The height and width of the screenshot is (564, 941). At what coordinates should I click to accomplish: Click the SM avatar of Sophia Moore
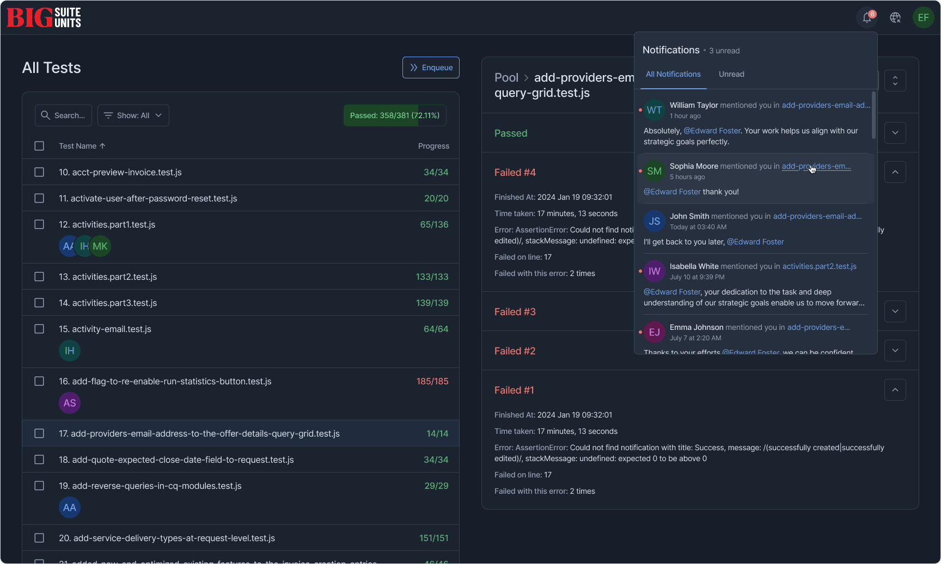click(x=655, y=171)
